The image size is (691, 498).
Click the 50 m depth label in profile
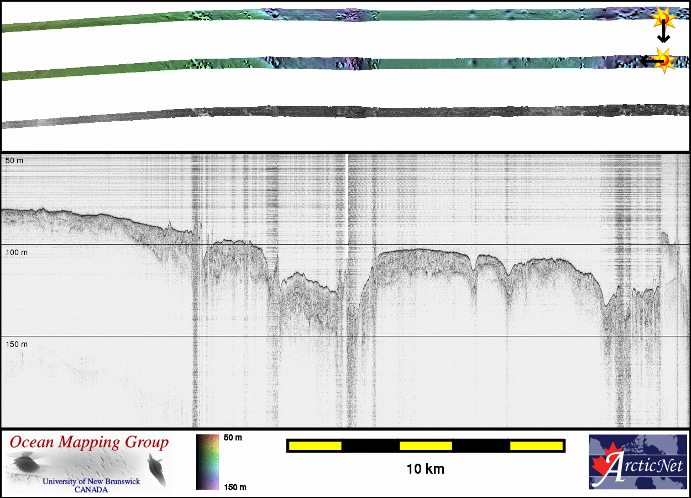[x=14, y=160]
